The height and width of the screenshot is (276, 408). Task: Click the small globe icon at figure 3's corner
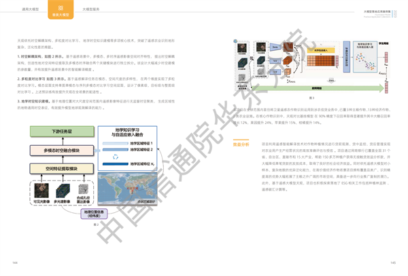[235, 41]
